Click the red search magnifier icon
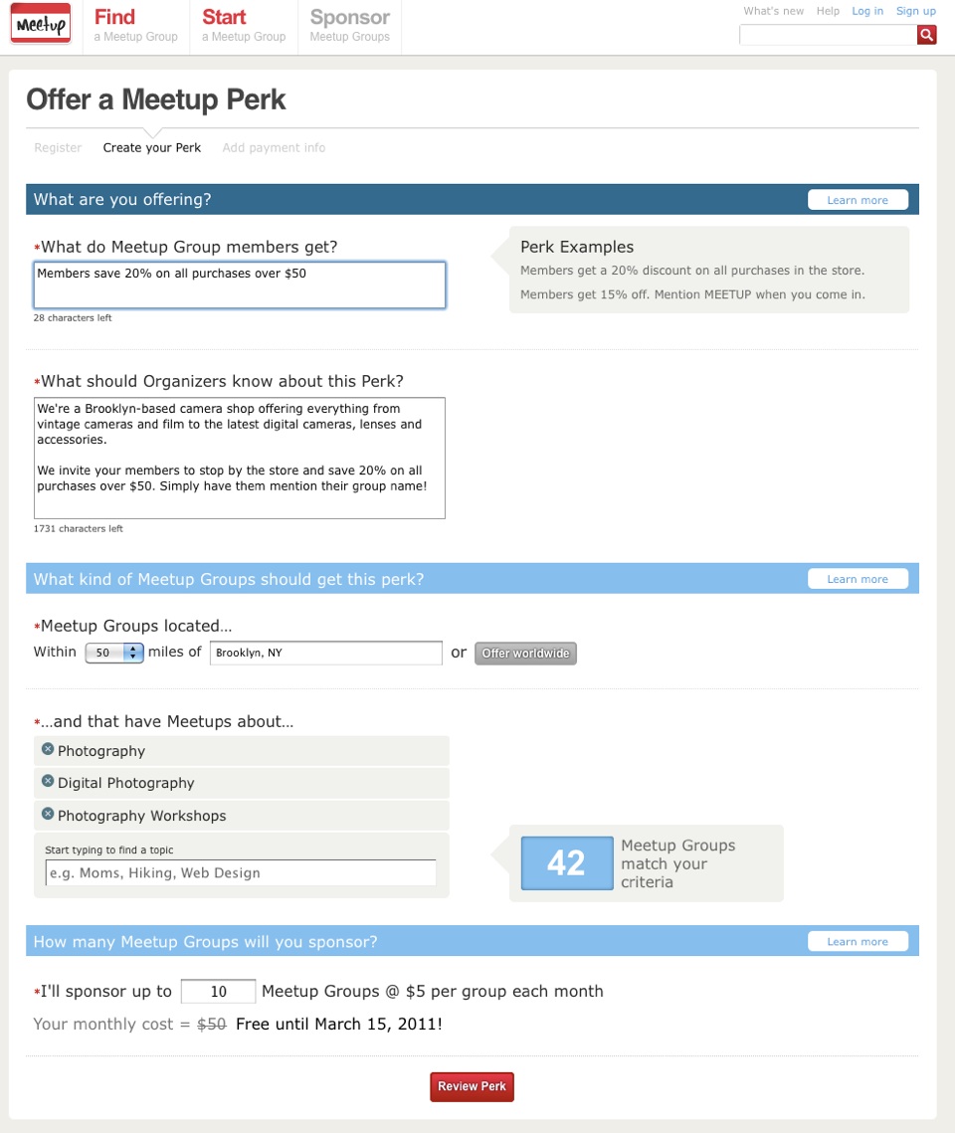The height and width of the screenshot is (1133, 955). [x=926, y=35]
